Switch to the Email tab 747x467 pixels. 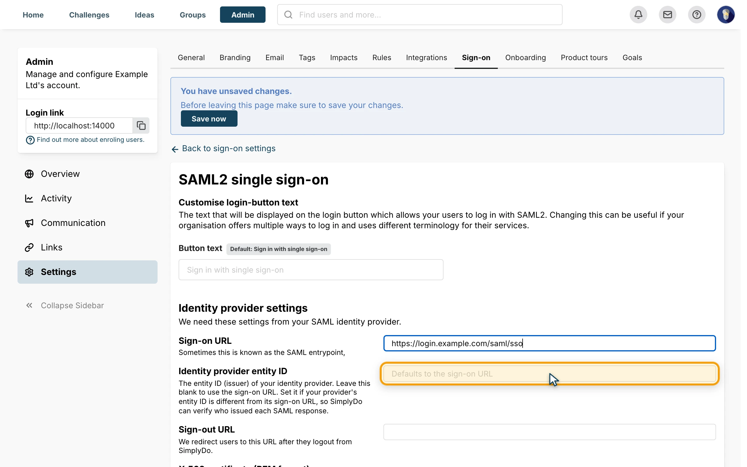pyautogui.click(x=274, y=57)
